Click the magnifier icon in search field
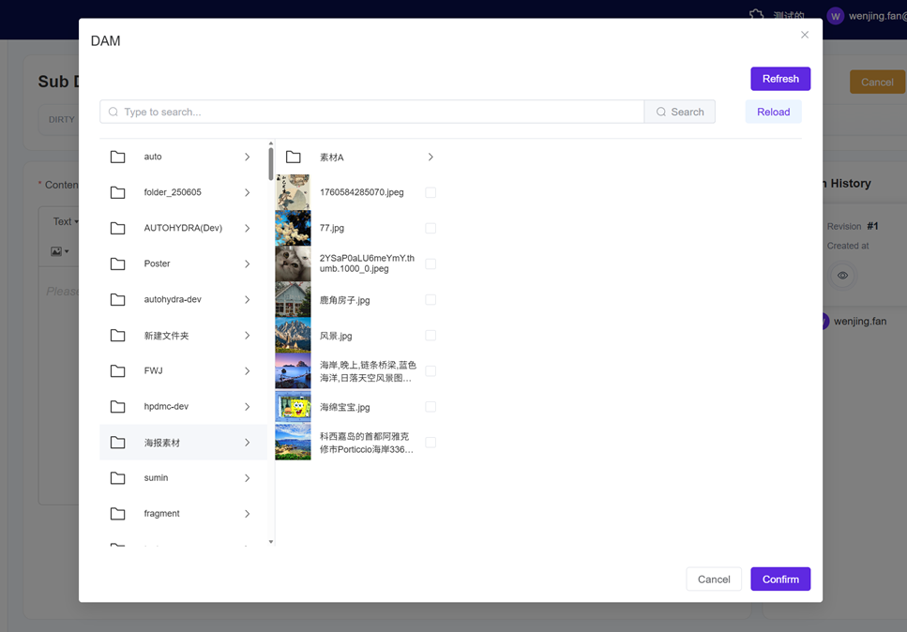This screenshot has height=632, width=907. click(x=113, y=112)
